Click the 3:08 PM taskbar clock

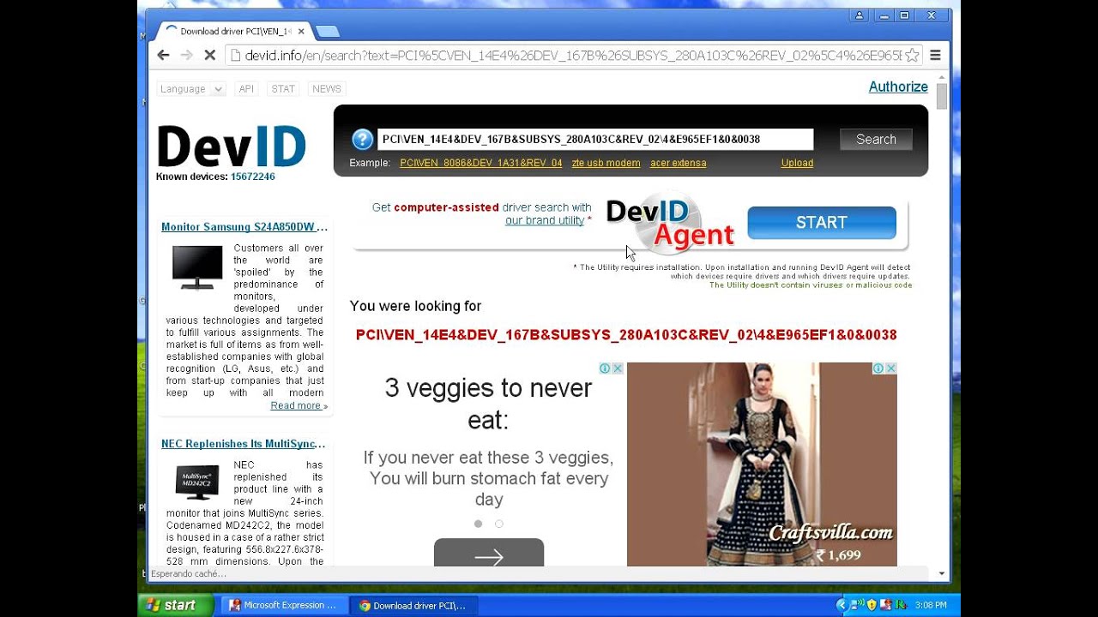(x=930, y=605)
